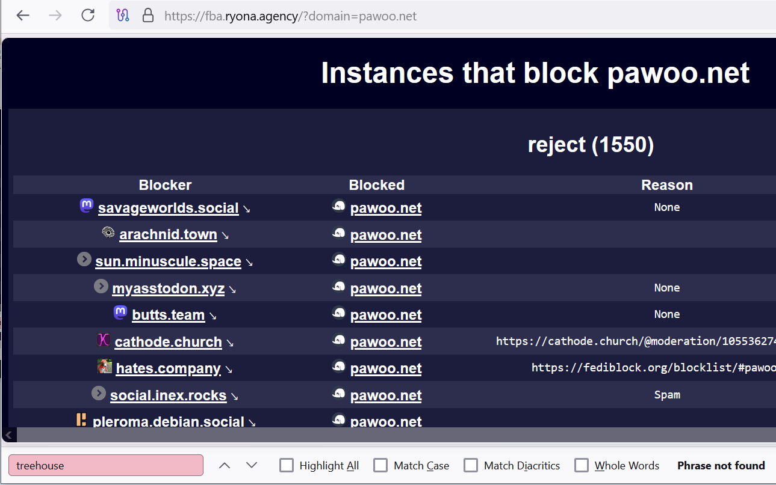This screenshot has width=776, height=485.
Task: Open the cathode.church link
Action: tap(169, 342)
